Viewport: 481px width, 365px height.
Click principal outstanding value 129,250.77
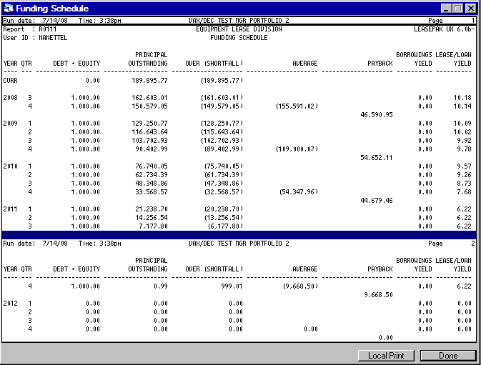click(149, 124)
